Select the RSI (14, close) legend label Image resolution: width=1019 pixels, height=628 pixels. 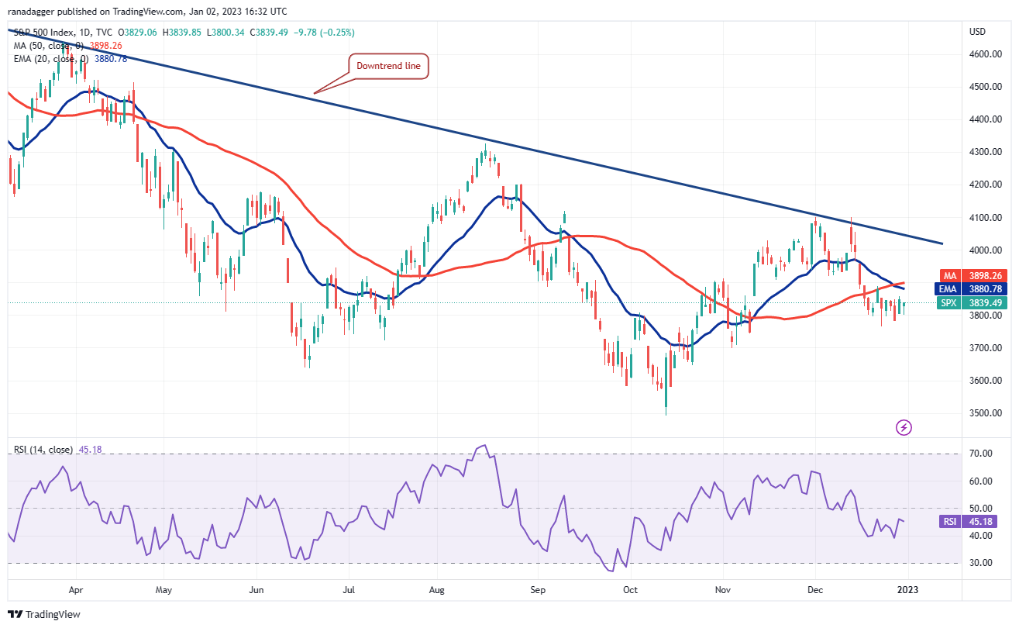pyautogui.click(x=43, y=450)
